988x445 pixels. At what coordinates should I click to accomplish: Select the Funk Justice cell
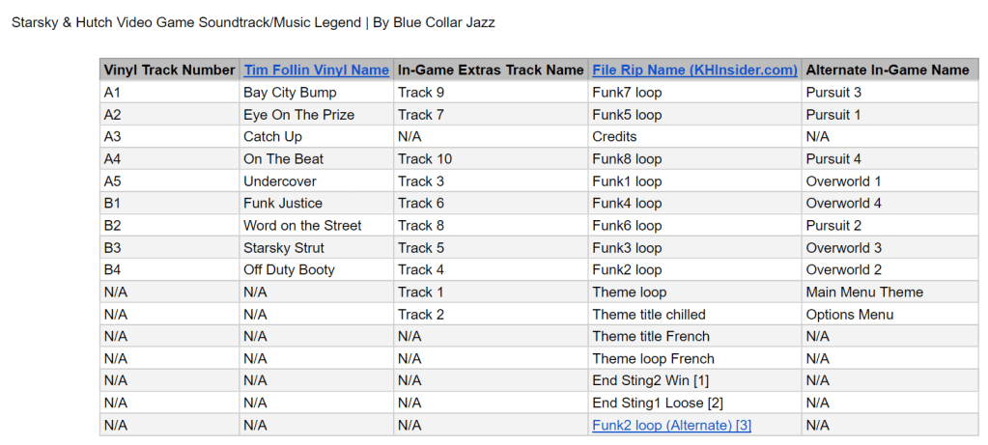(x=283, y=204)
